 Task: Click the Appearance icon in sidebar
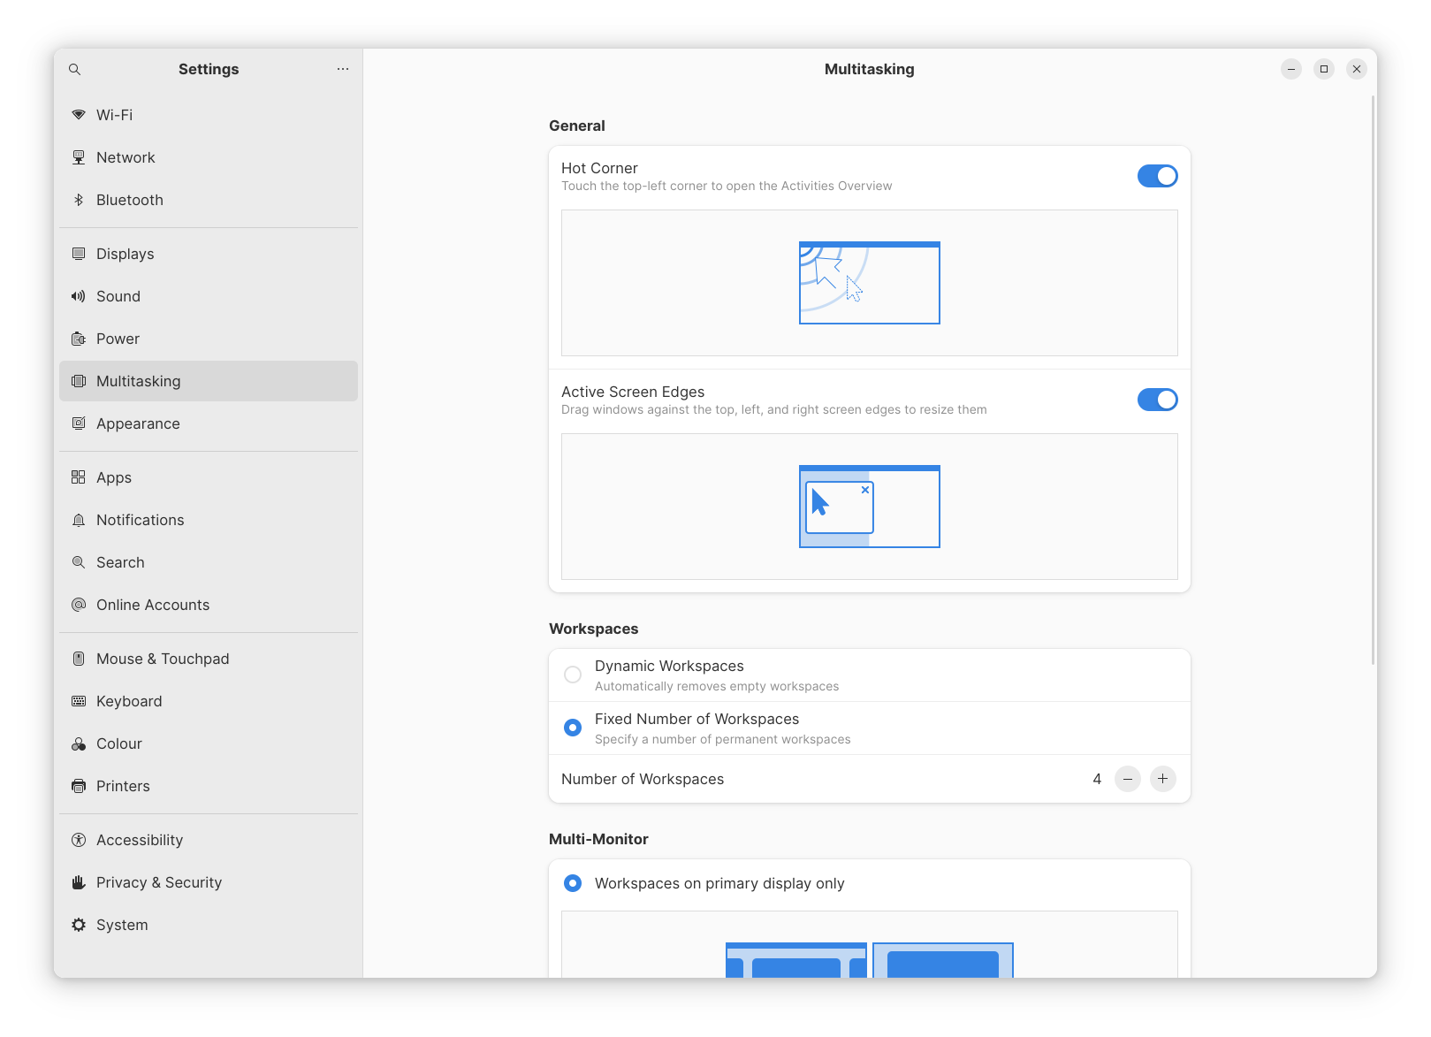(x=79, y=423)
